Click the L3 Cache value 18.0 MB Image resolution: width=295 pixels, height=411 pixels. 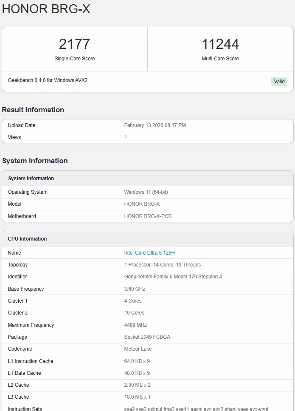pyautogui.click(x=137, y=397)
